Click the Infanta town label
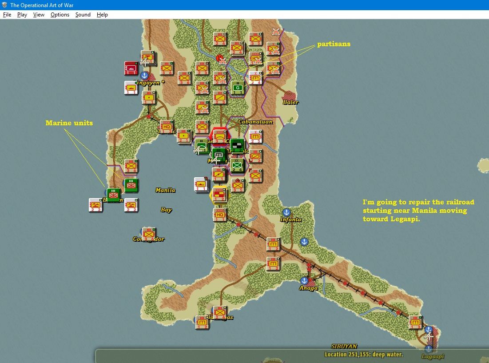 (x=290, y=219)
